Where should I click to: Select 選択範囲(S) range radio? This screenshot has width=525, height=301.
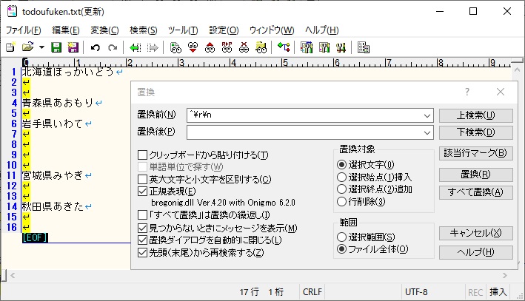pos(341,237)
